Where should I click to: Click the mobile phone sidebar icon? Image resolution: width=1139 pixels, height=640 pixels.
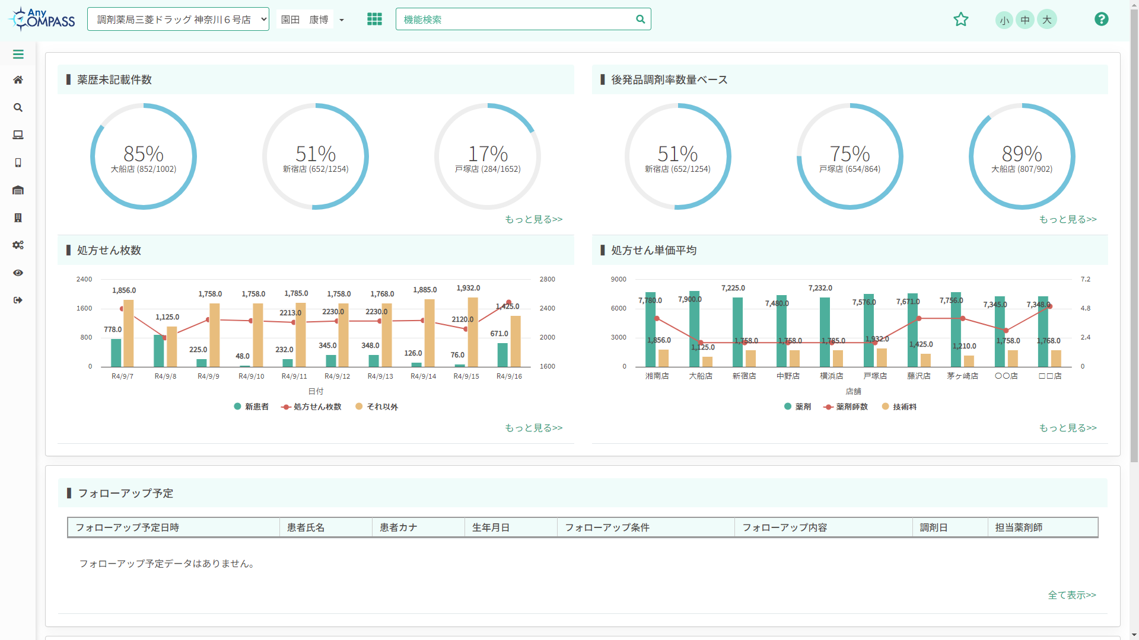click(x=18, y=163)
